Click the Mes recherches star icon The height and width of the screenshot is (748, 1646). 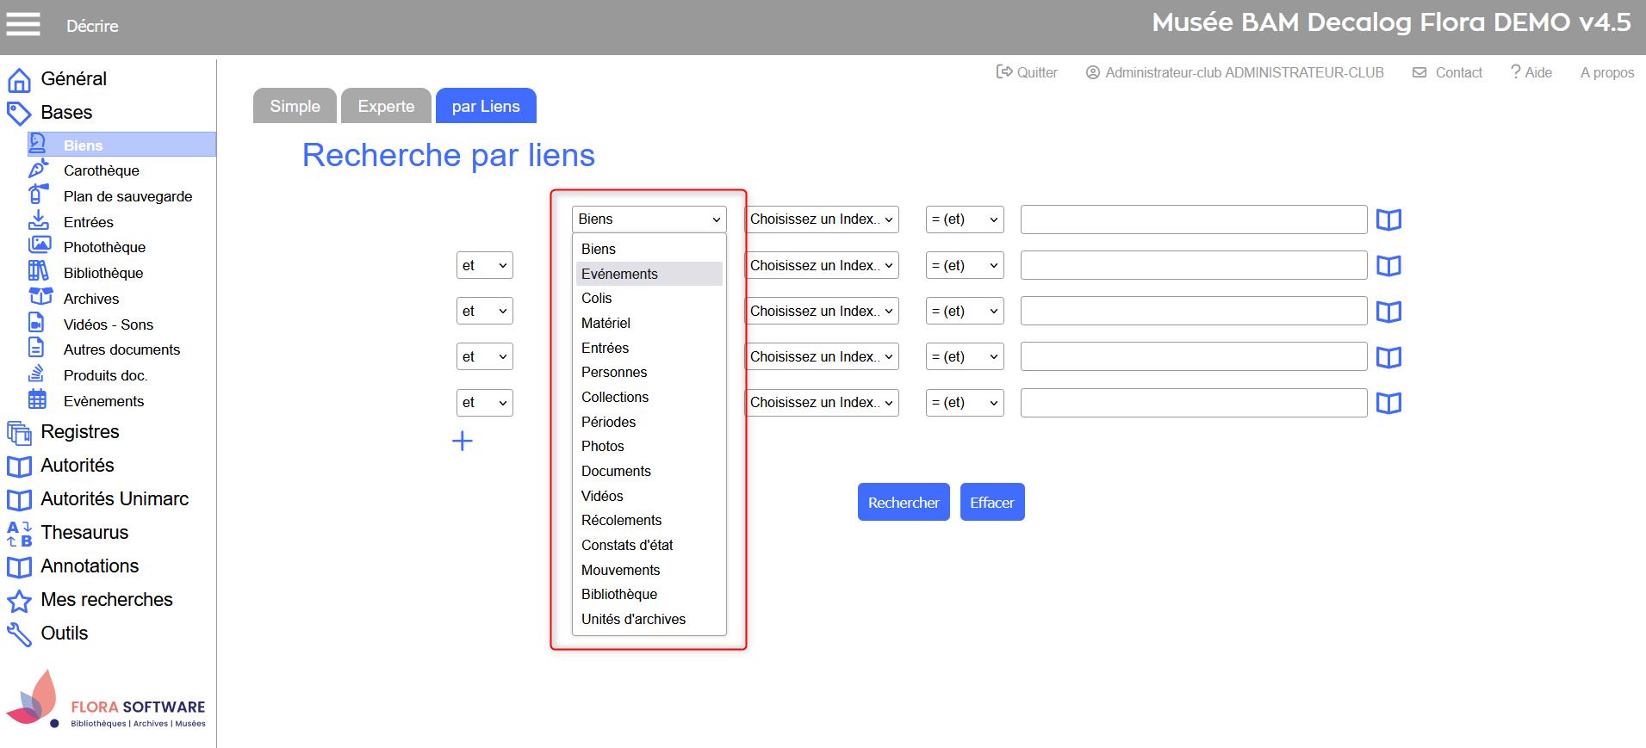pyautogui.click(x=19, y=601)
